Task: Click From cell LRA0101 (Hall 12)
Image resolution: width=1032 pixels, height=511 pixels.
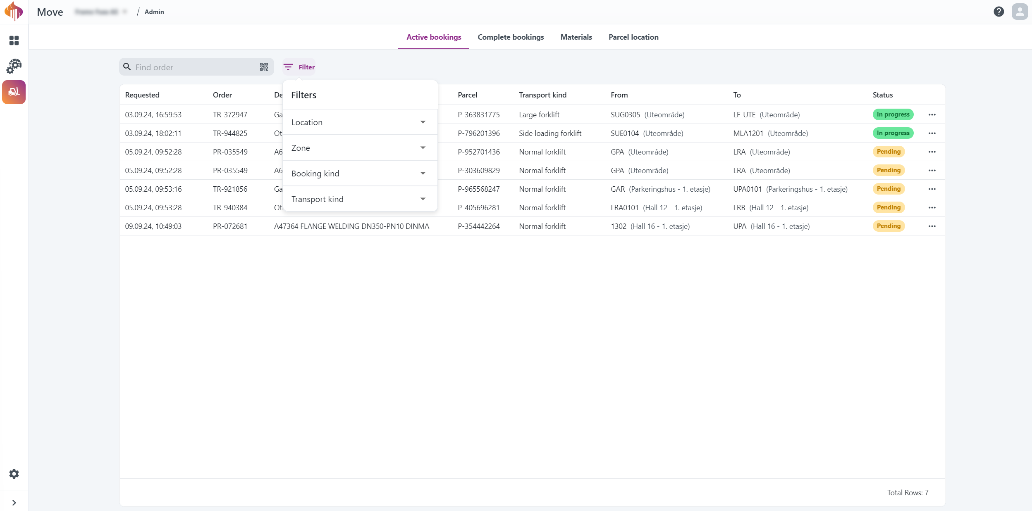Action: (x=656, y=208)
